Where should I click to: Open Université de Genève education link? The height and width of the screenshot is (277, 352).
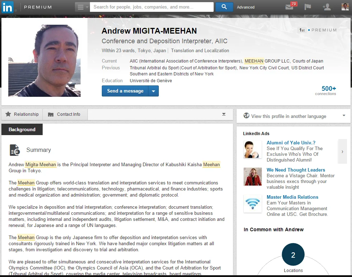(x=151, y=81)
